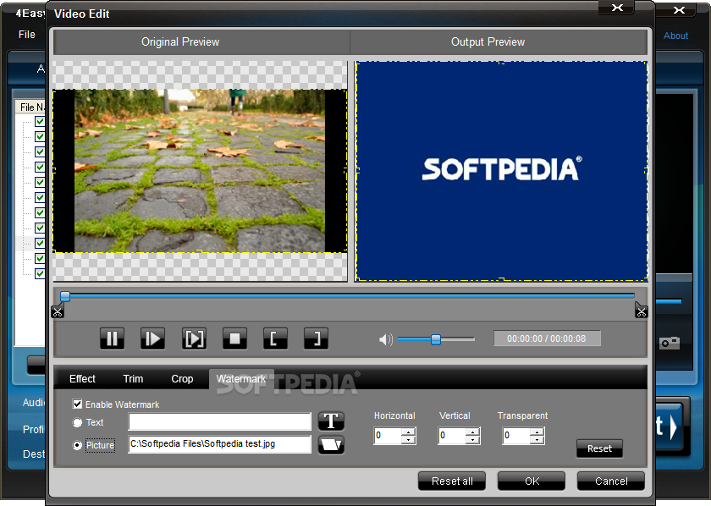Toggle the fifth file checkbox in file list

click(40, 182)
